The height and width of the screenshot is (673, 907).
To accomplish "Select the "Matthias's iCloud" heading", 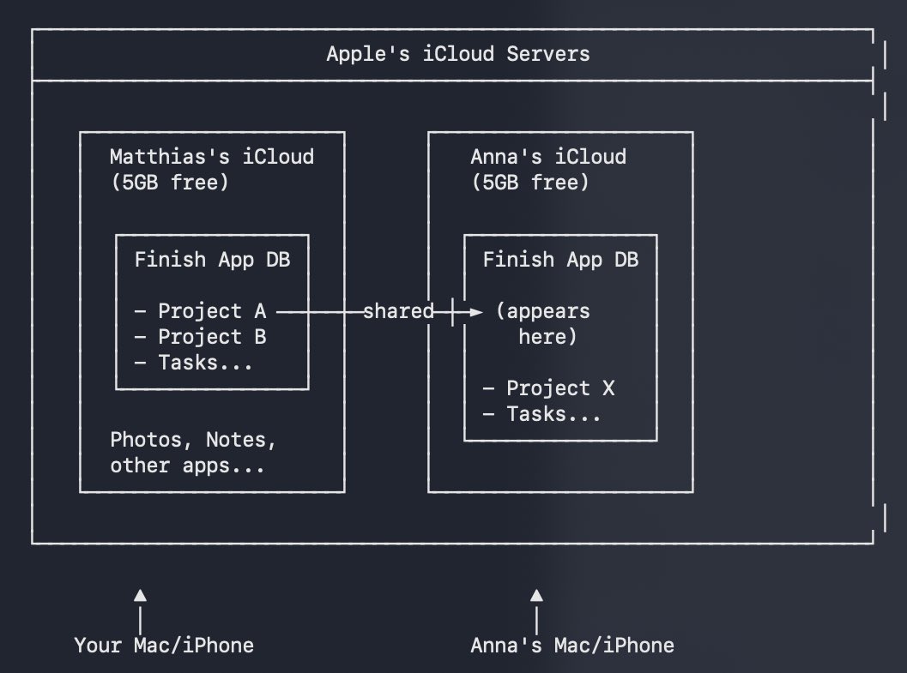I will tap(212, 157).
